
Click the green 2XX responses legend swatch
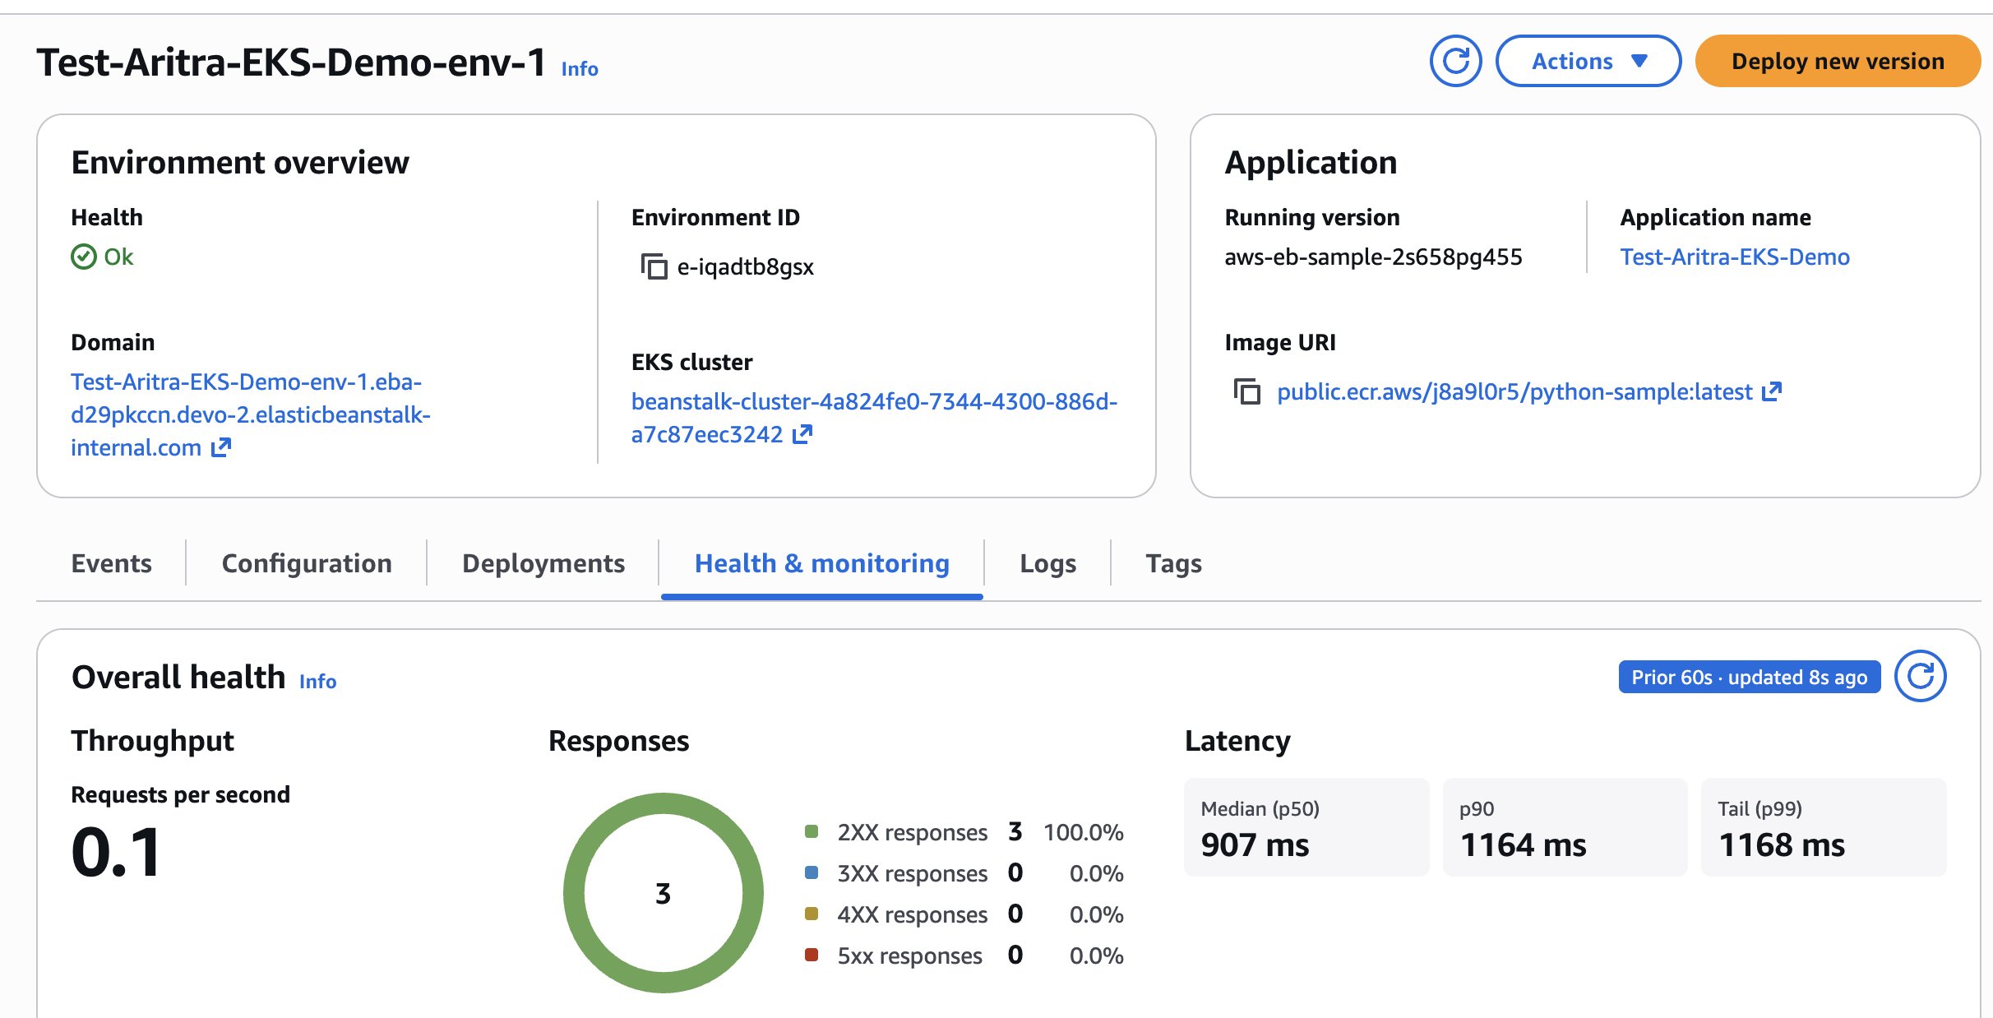tap(812, 831)
